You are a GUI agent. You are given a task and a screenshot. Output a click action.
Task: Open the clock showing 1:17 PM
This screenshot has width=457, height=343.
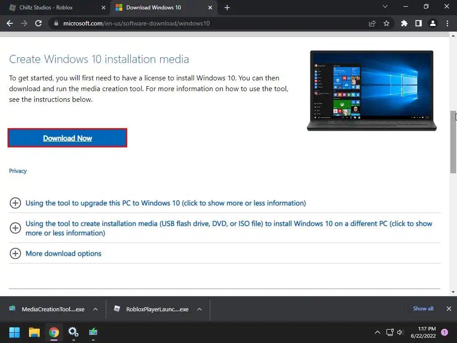click(x=423, y=332)
